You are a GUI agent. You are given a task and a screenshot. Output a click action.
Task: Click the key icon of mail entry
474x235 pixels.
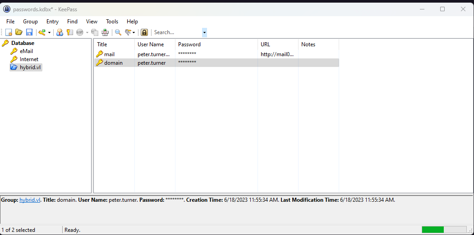[100, 54]
